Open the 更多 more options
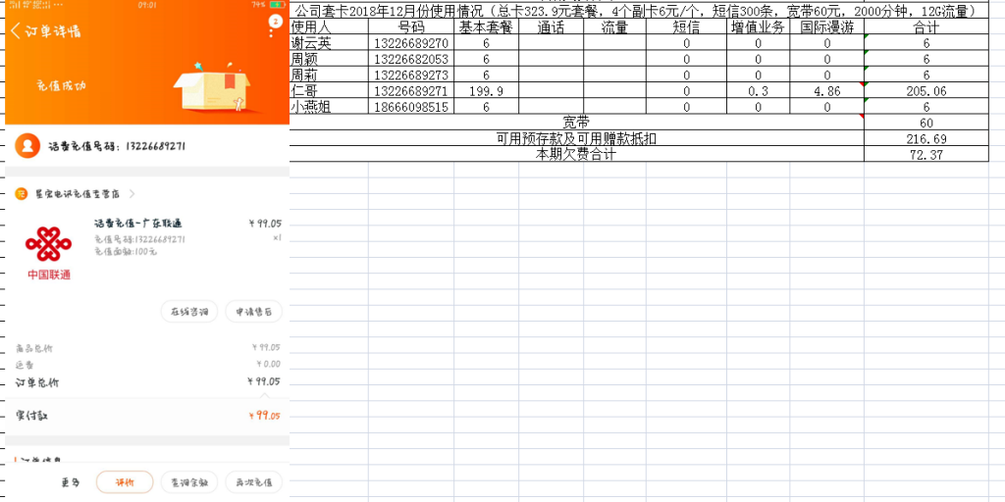Image resolution: width=1005 pixels, height=502 pixels. (x=71, y=482)
